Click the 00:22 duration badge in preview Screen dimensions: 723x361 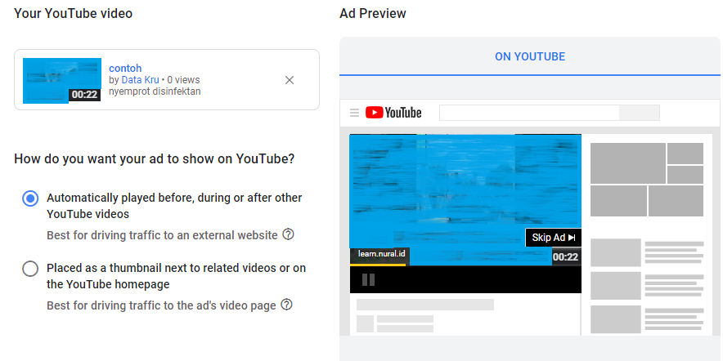[566, 257]
